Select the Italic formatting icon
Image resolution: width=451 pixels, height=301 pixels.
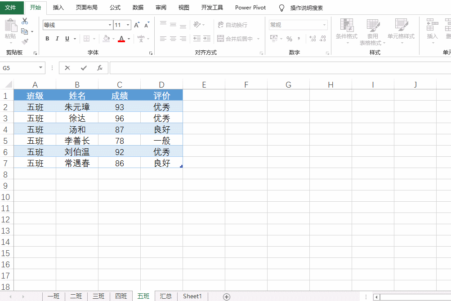57,38
